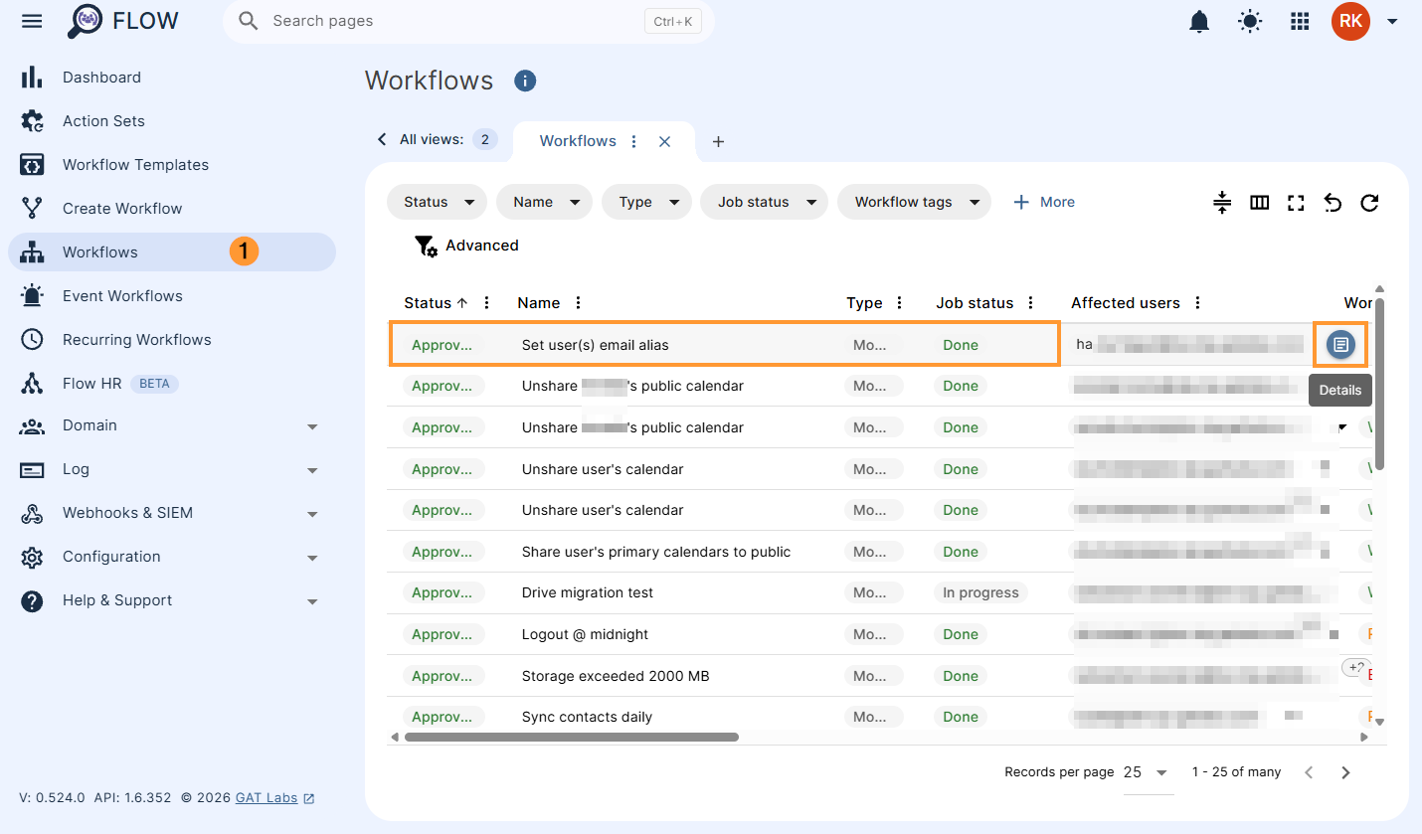Image resolution: width=1422 pixels, height=834 pixels.
Task: Open the Status filter dropdown
Action: (437, 202)
